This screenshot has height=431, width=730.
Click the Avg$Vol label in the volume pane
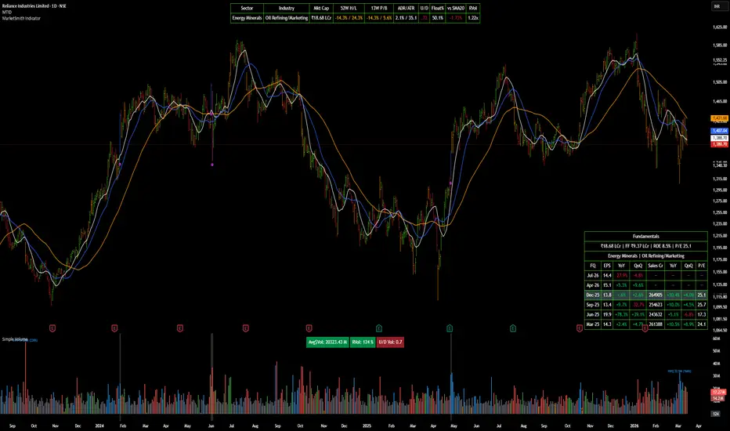pos(327,342)
